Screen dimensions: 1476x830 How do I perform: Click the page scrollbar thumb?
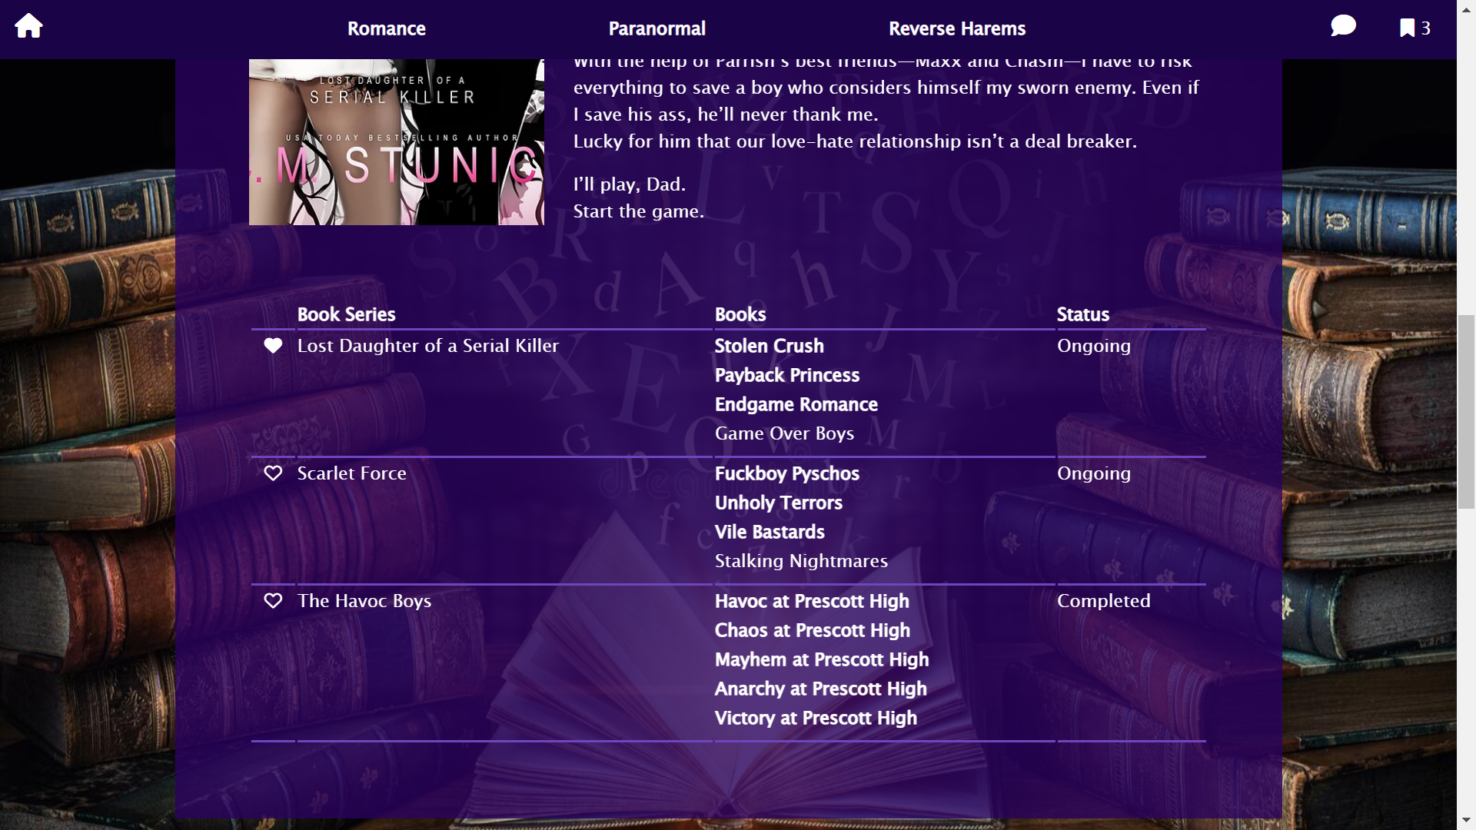[1466, 411]
